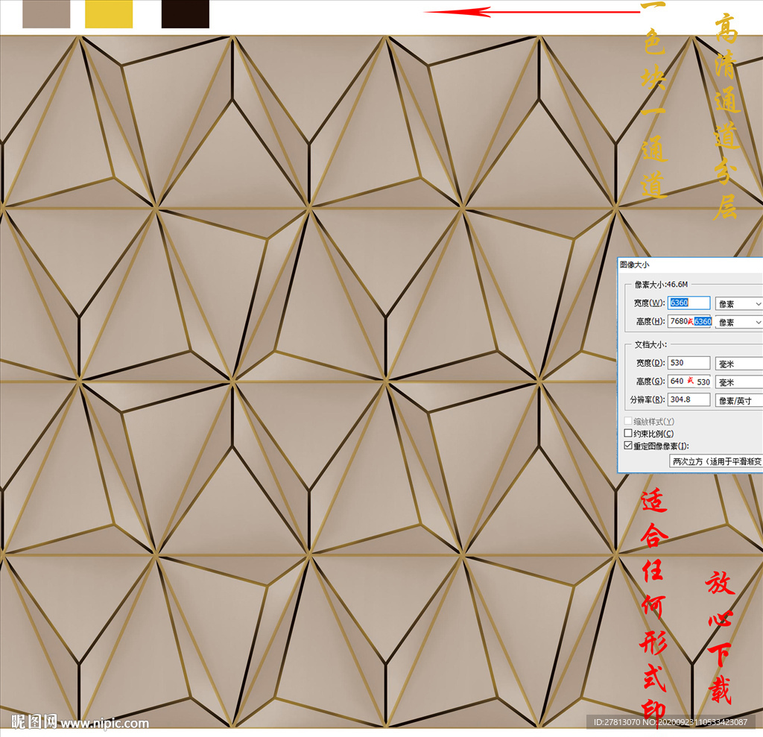Screen dimensions: 763x737
Task: Click the 分辨率(R) field showing 304.8
Action: tap(688, 399)
